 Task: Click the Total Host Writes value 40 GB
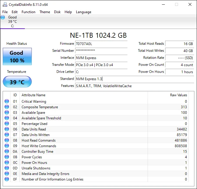(180, 51)
